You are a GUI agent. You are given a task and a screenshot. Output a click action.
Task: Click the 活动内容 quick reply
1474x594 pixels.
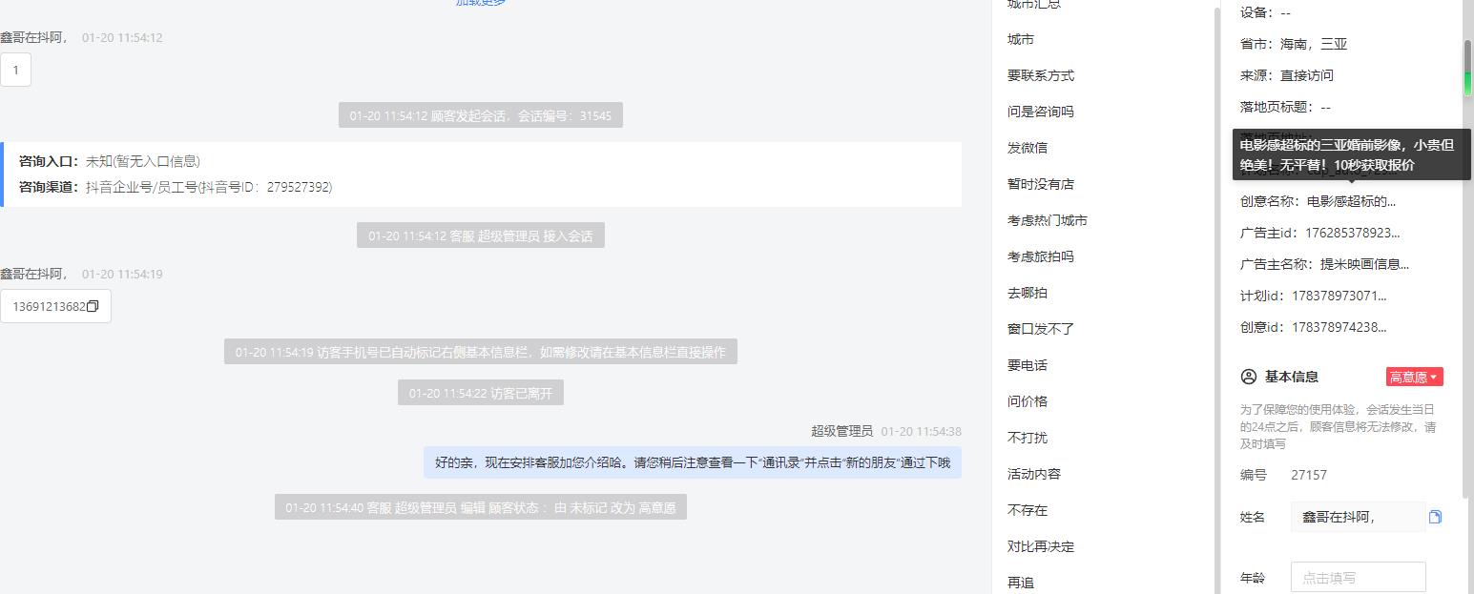point(1034,474)
